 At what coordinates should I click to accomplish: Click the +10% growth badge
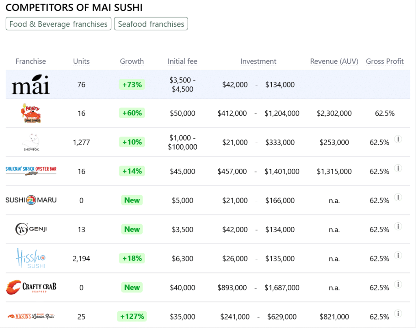pyautogui.click(x=132, y=142)
